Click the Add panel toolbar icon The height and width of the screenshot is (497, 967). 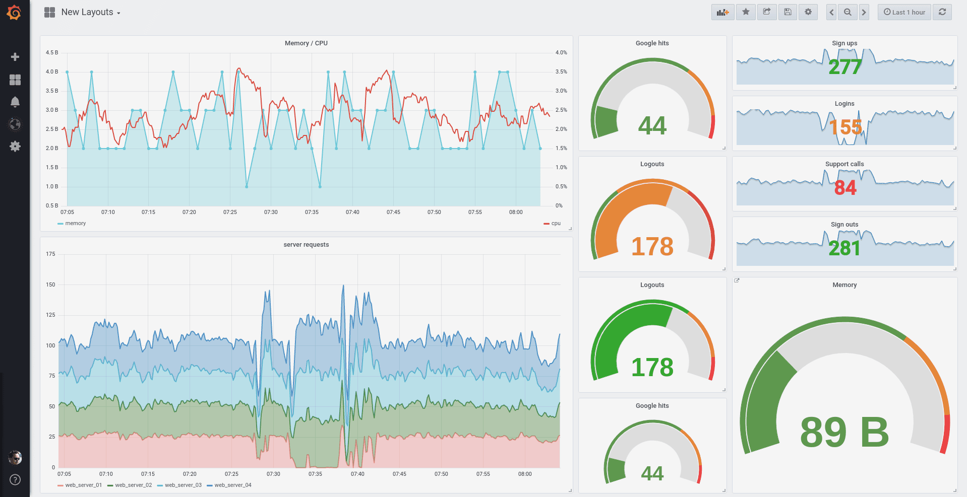tap(723, 12)
